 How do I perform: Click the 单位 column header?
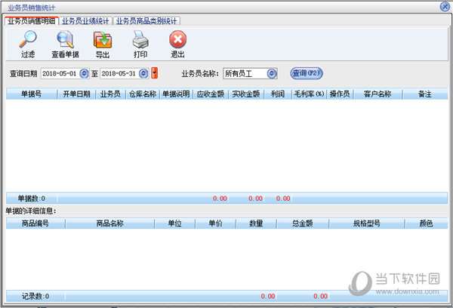tap(175, 223)
